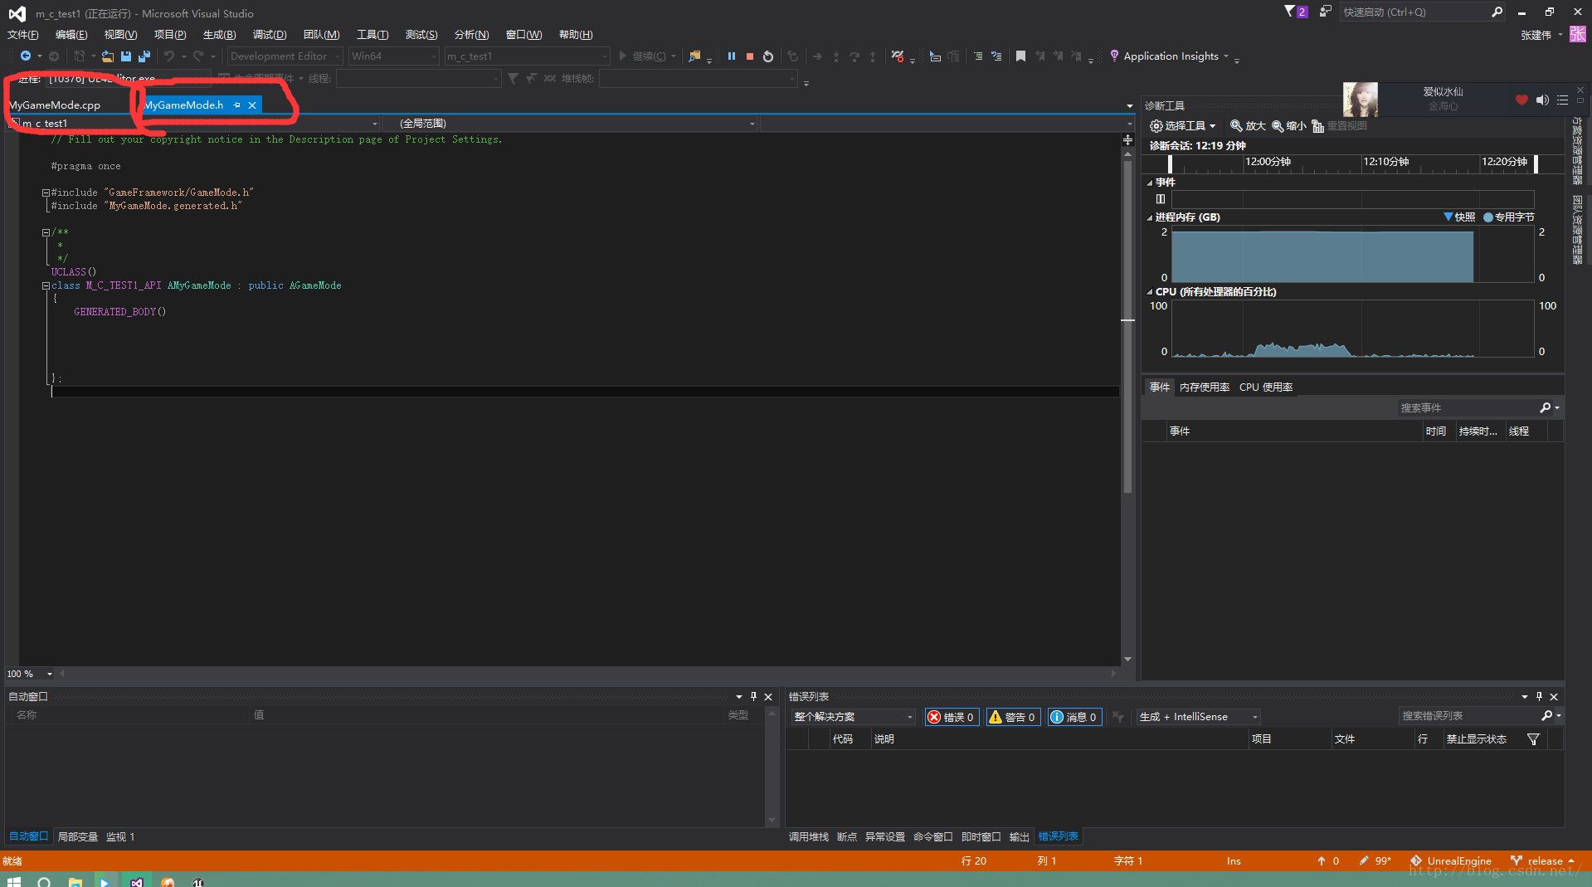The height and width of the screenshot is (887, 1592).
Task: Collapse the 事件 section in diagnostics
Action: 1150,183
